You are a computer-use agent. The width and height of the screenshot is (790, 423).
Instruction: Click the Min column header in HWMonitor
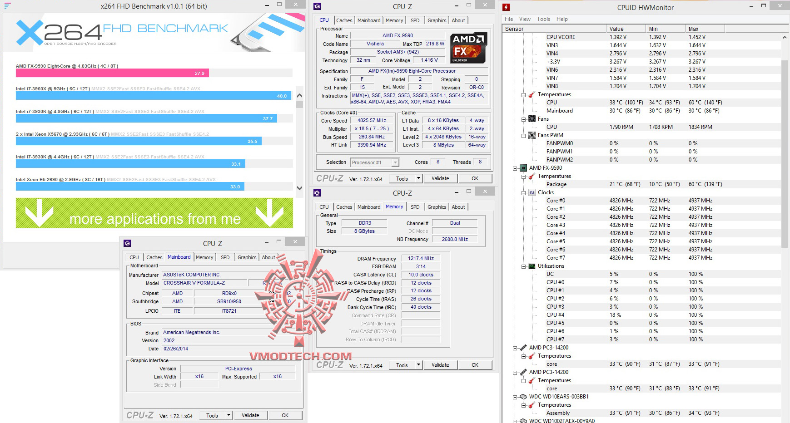pos(666,29)
